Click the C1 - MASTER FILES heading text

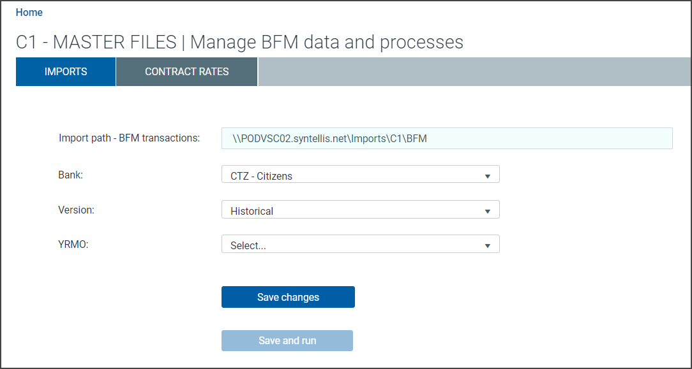(x=96, y=42)
